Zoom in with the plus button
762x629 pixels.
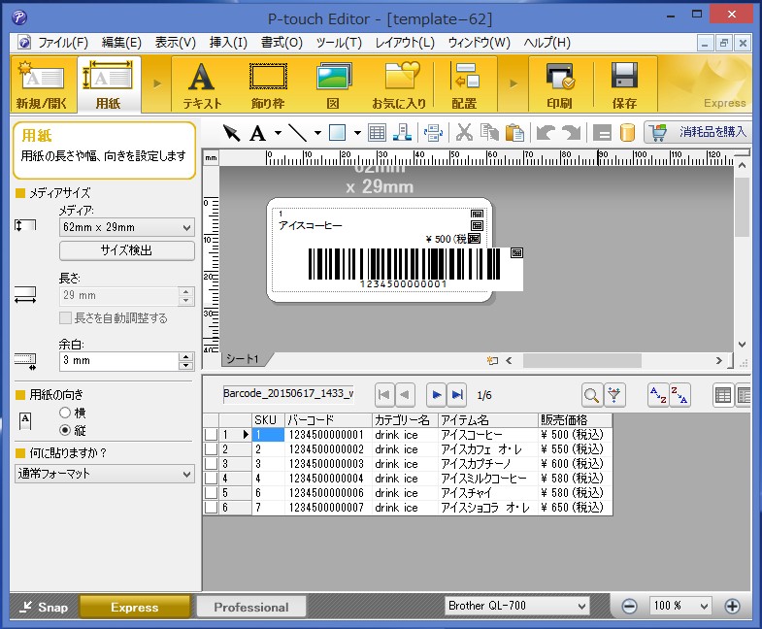coord(732,606)
